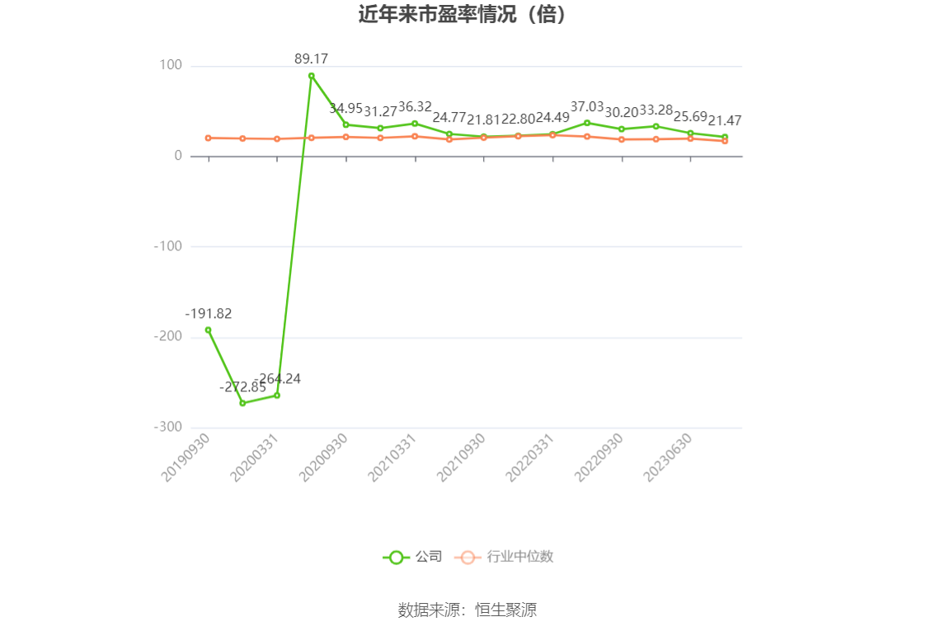Click the 34.95 data point marker

coord(345,125)
